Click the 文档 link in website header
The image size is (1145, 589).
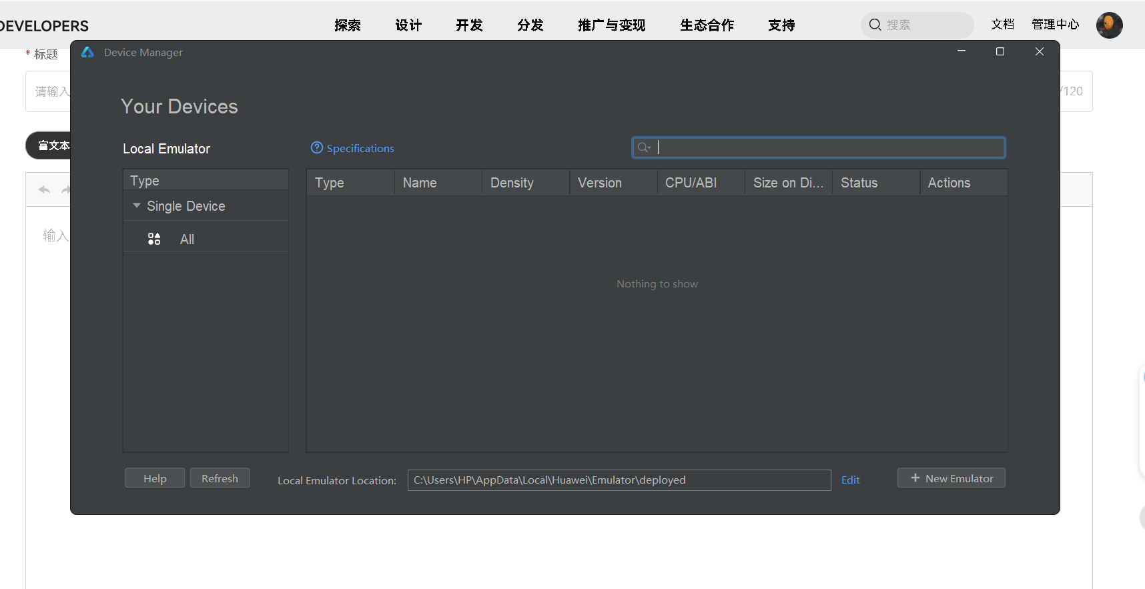click(1002, 25)
